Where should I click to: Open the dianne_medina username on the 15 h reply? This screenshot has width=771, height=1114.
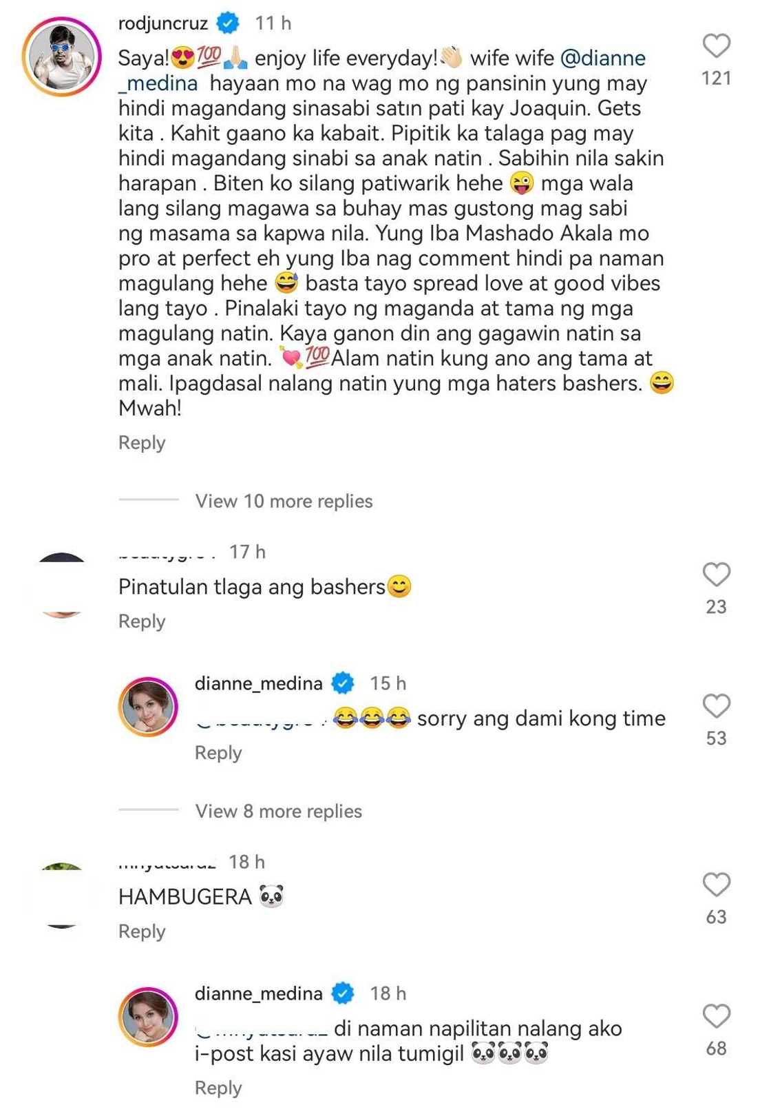(x=259, y=683)
